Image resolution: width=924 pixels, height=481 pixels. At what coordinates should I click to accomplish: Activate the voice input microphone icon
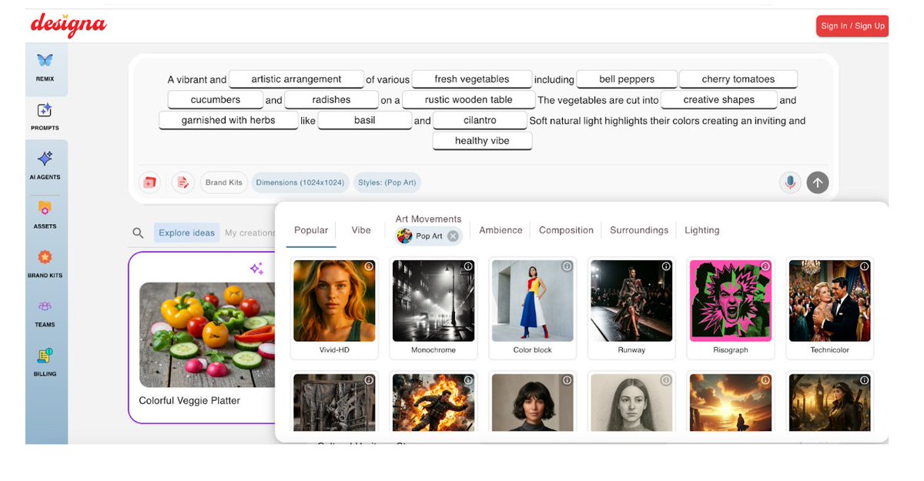[790, 182]
